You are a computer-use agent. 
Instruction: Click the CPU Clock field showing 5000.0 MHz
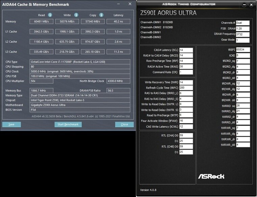(x=80, y=72)
